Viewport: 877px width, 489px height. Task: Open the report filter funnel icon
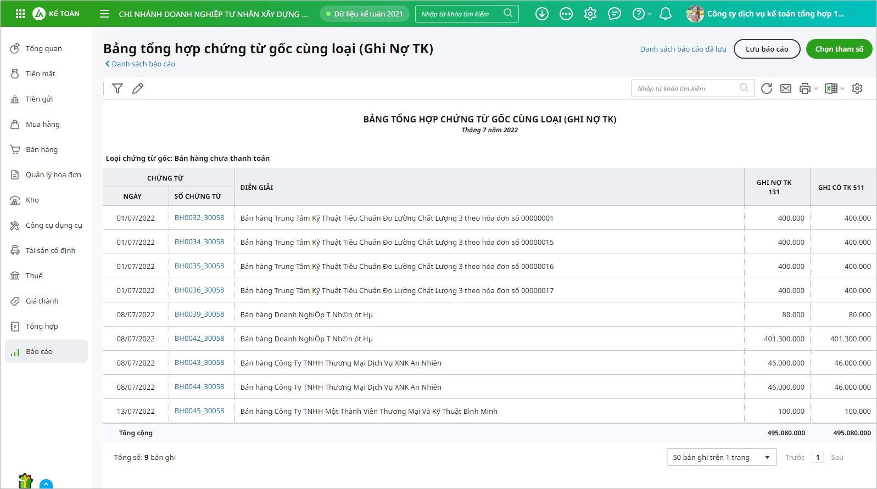click(118, 88)
